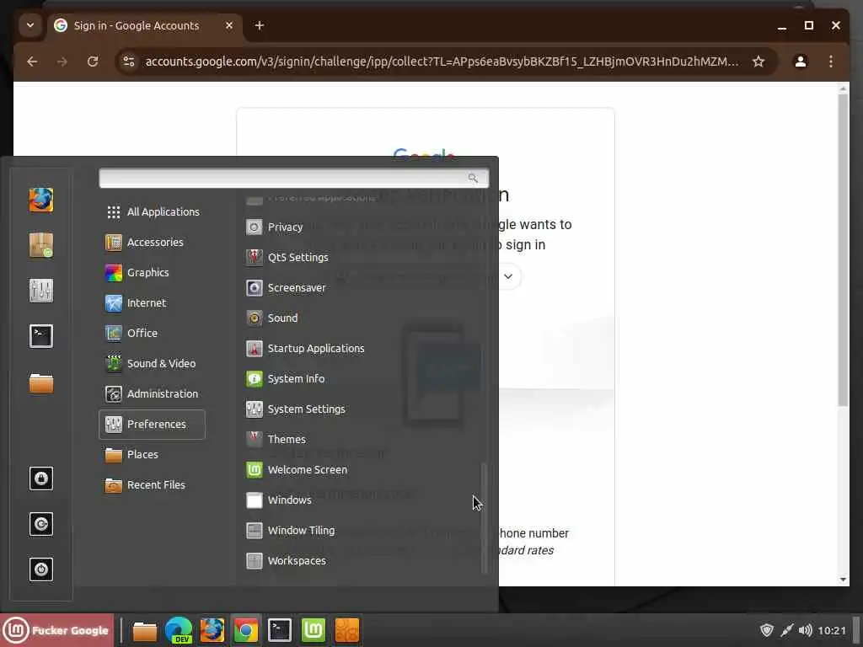Select the Internet category

coord(152,302)
